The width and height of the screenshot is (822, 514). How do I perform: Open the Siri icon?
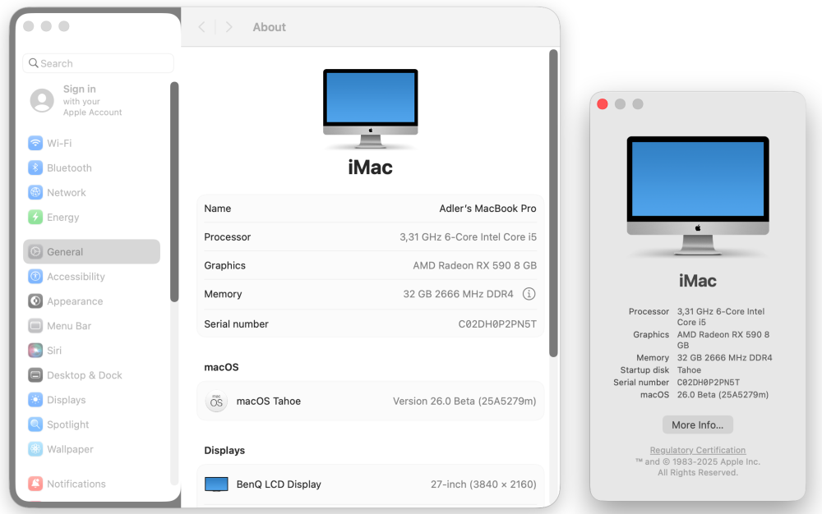point(35,350)
